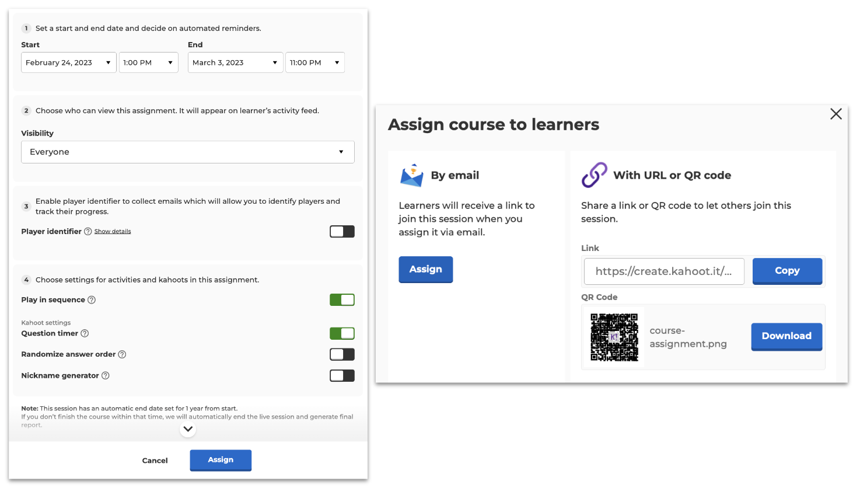Viewport: 860px width, 488px height.
Task: Close the Assign course to learners dialog
Action: (x=835, y=114)
